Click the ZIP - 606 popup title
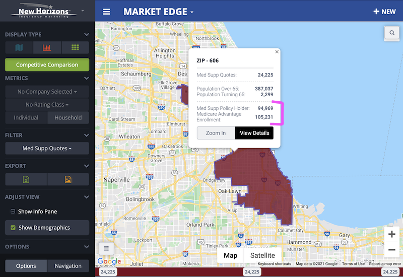 tap(208, 60)
